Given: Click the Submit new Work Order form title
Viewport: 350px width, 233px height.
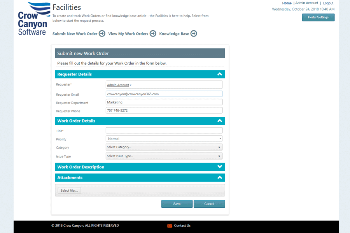Looking at the screenshot, I should pyautogui.click(x=83, y=53).
